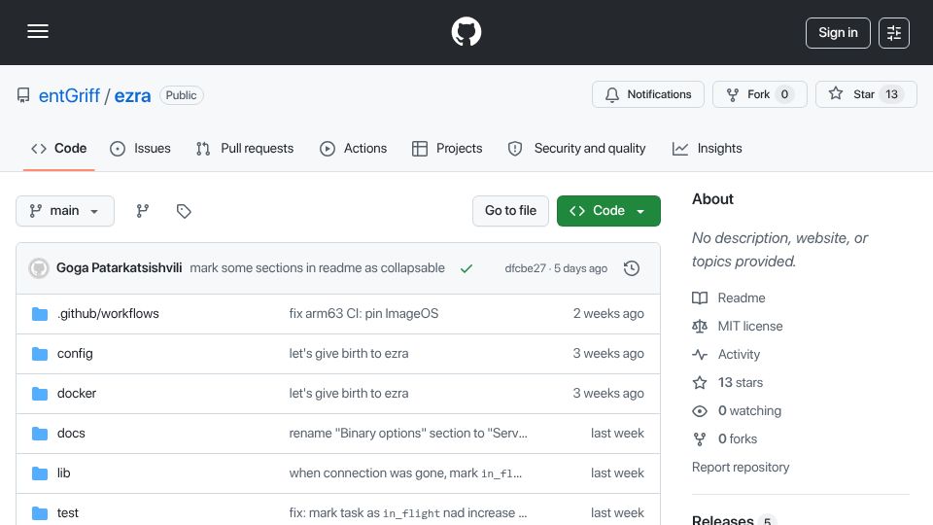Click the folder icon next to docs

tap(40, 434)
